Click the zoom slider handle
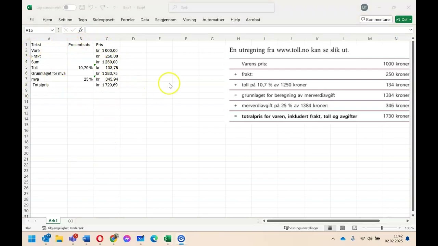Image resolution: width=438 pixels, height=246 pixels. click(x=382, y=228)
